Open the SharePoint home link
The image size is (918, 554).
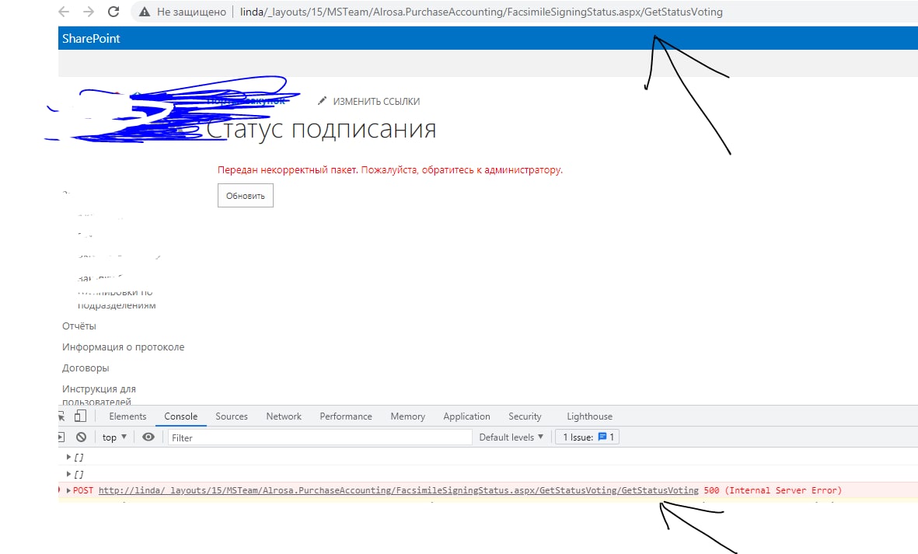pos(91,39)
